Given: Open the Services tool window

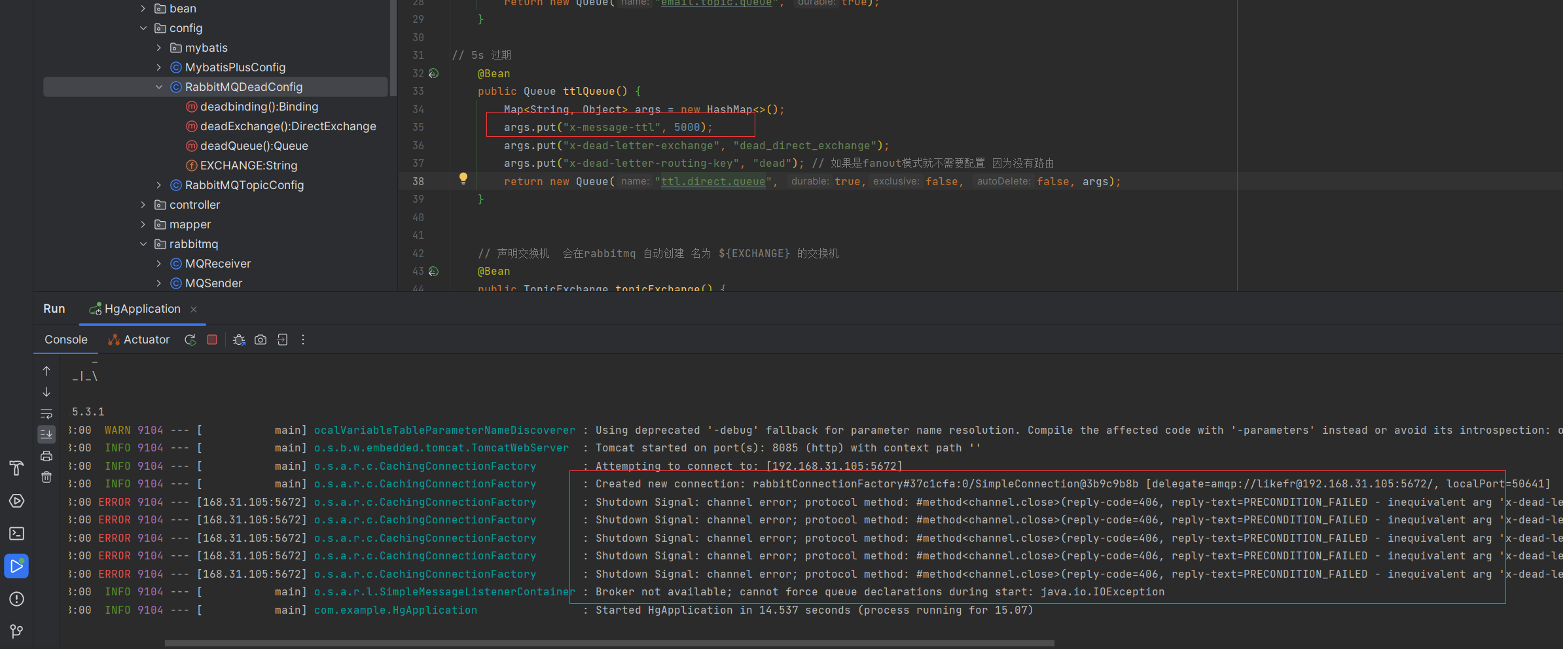Looking at the screenshot, I should click(16, 501).
